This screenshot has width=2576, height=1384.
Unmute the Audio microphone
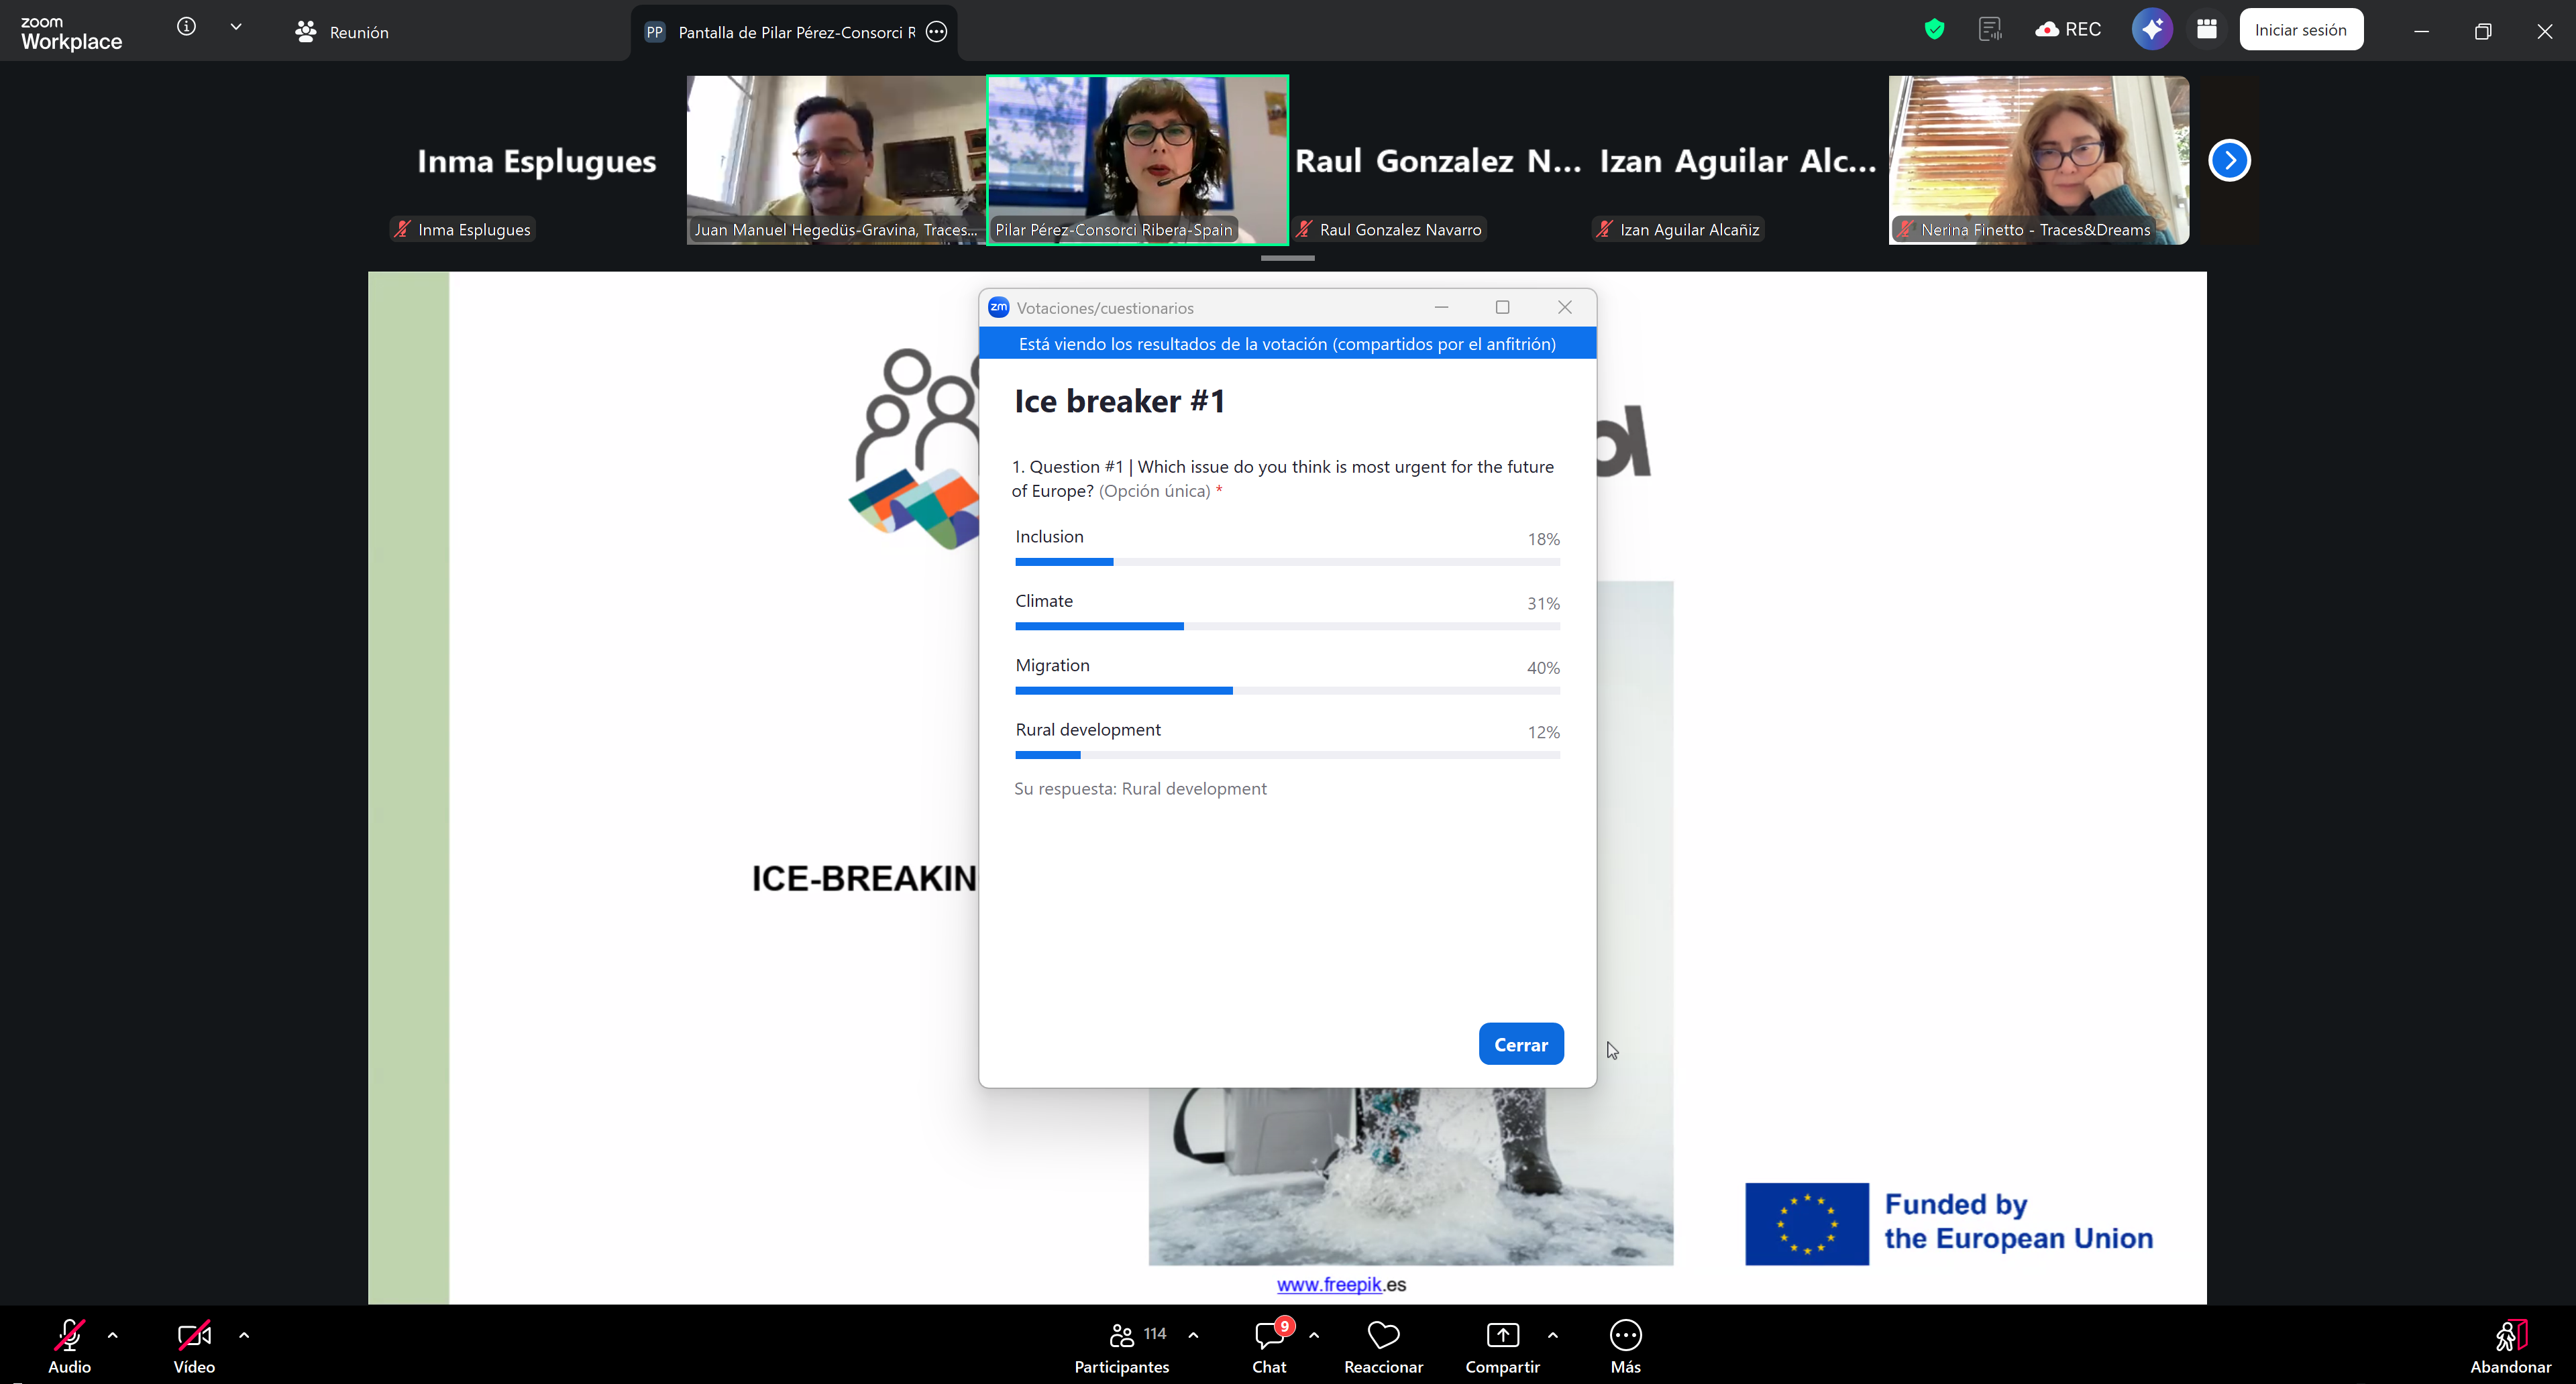(69, 1335)
